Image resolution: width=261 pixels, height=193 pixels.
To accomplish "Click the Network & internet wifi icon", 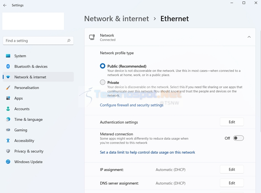I will point(8,77).
